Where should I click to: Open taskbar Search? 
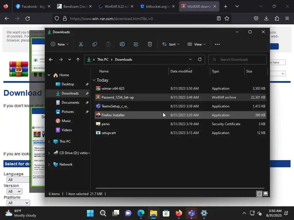pyautogui.click(x=103, y=213)
